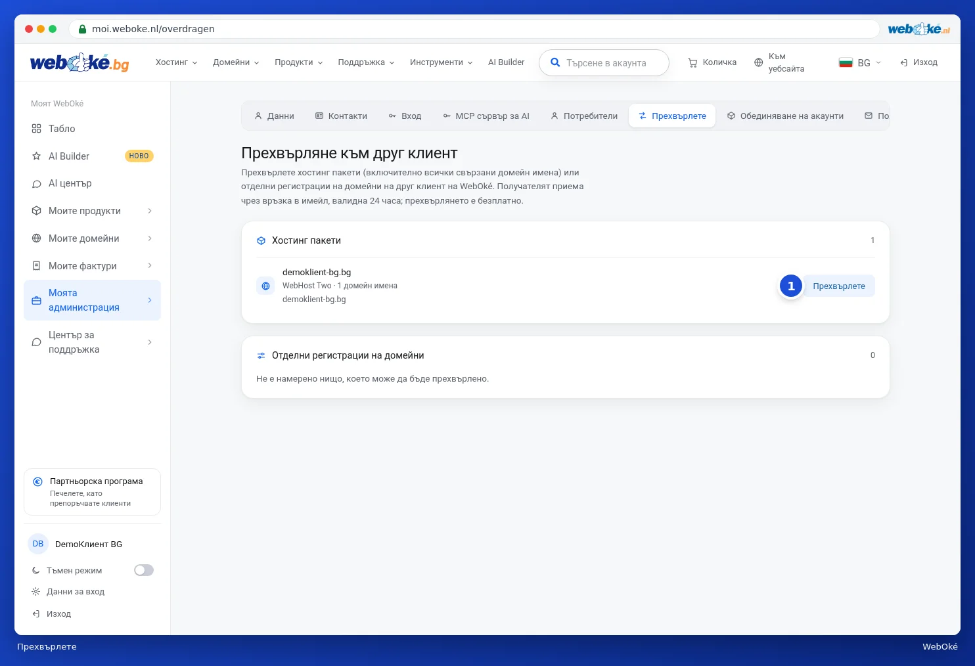Click the Търсене в акаунта search field
Screen dimensions: 975x666
(x=604, y=63)
